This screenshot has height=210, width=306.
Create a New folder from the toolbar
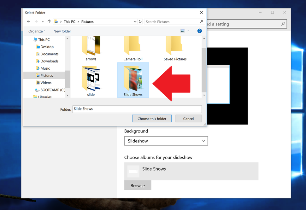62,31
